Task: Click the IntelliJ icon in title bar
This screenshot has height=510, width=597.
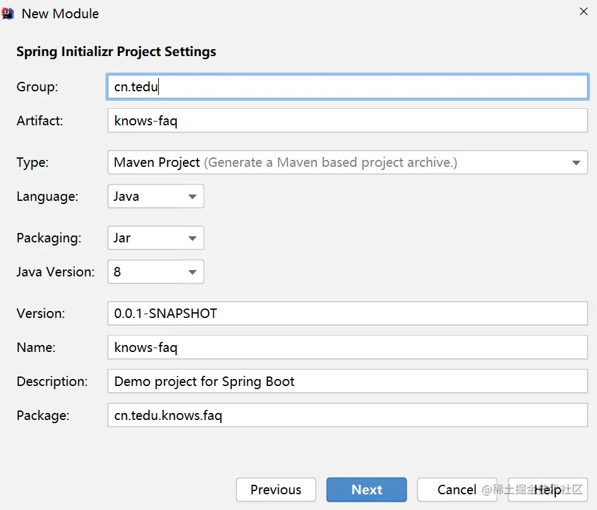Action: [x=8, y=13]
